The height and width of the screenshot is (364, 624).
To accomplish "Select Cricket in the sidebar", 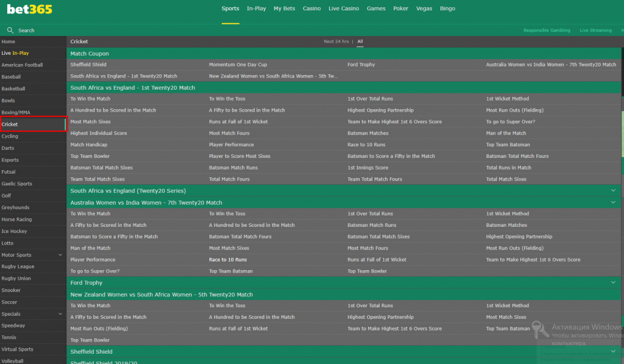I will (x=33, y=124).
